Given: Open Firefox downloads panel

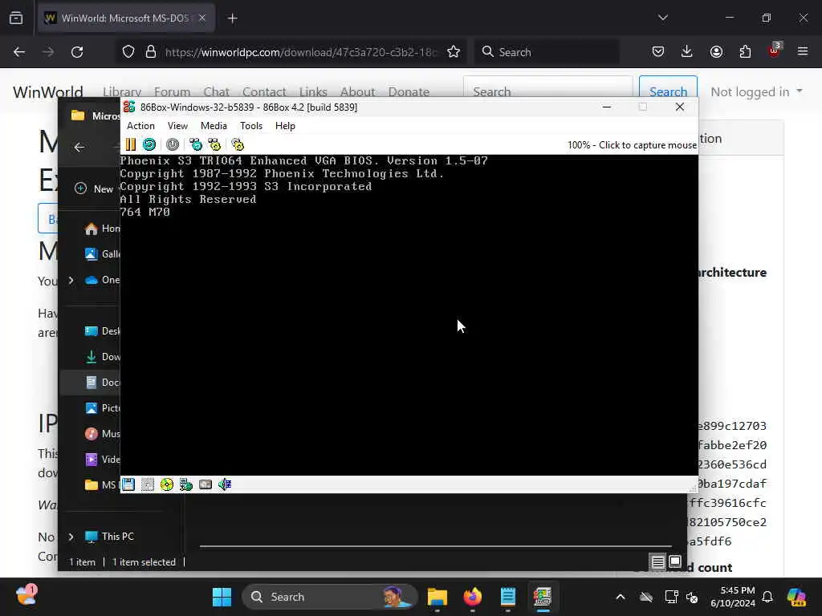Looking at the screenshot, I should 687,51.
